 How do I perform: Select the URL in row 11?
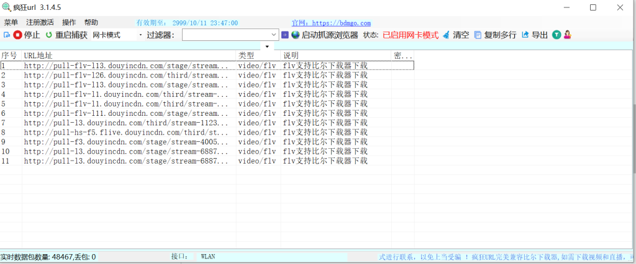pos(126,161)
